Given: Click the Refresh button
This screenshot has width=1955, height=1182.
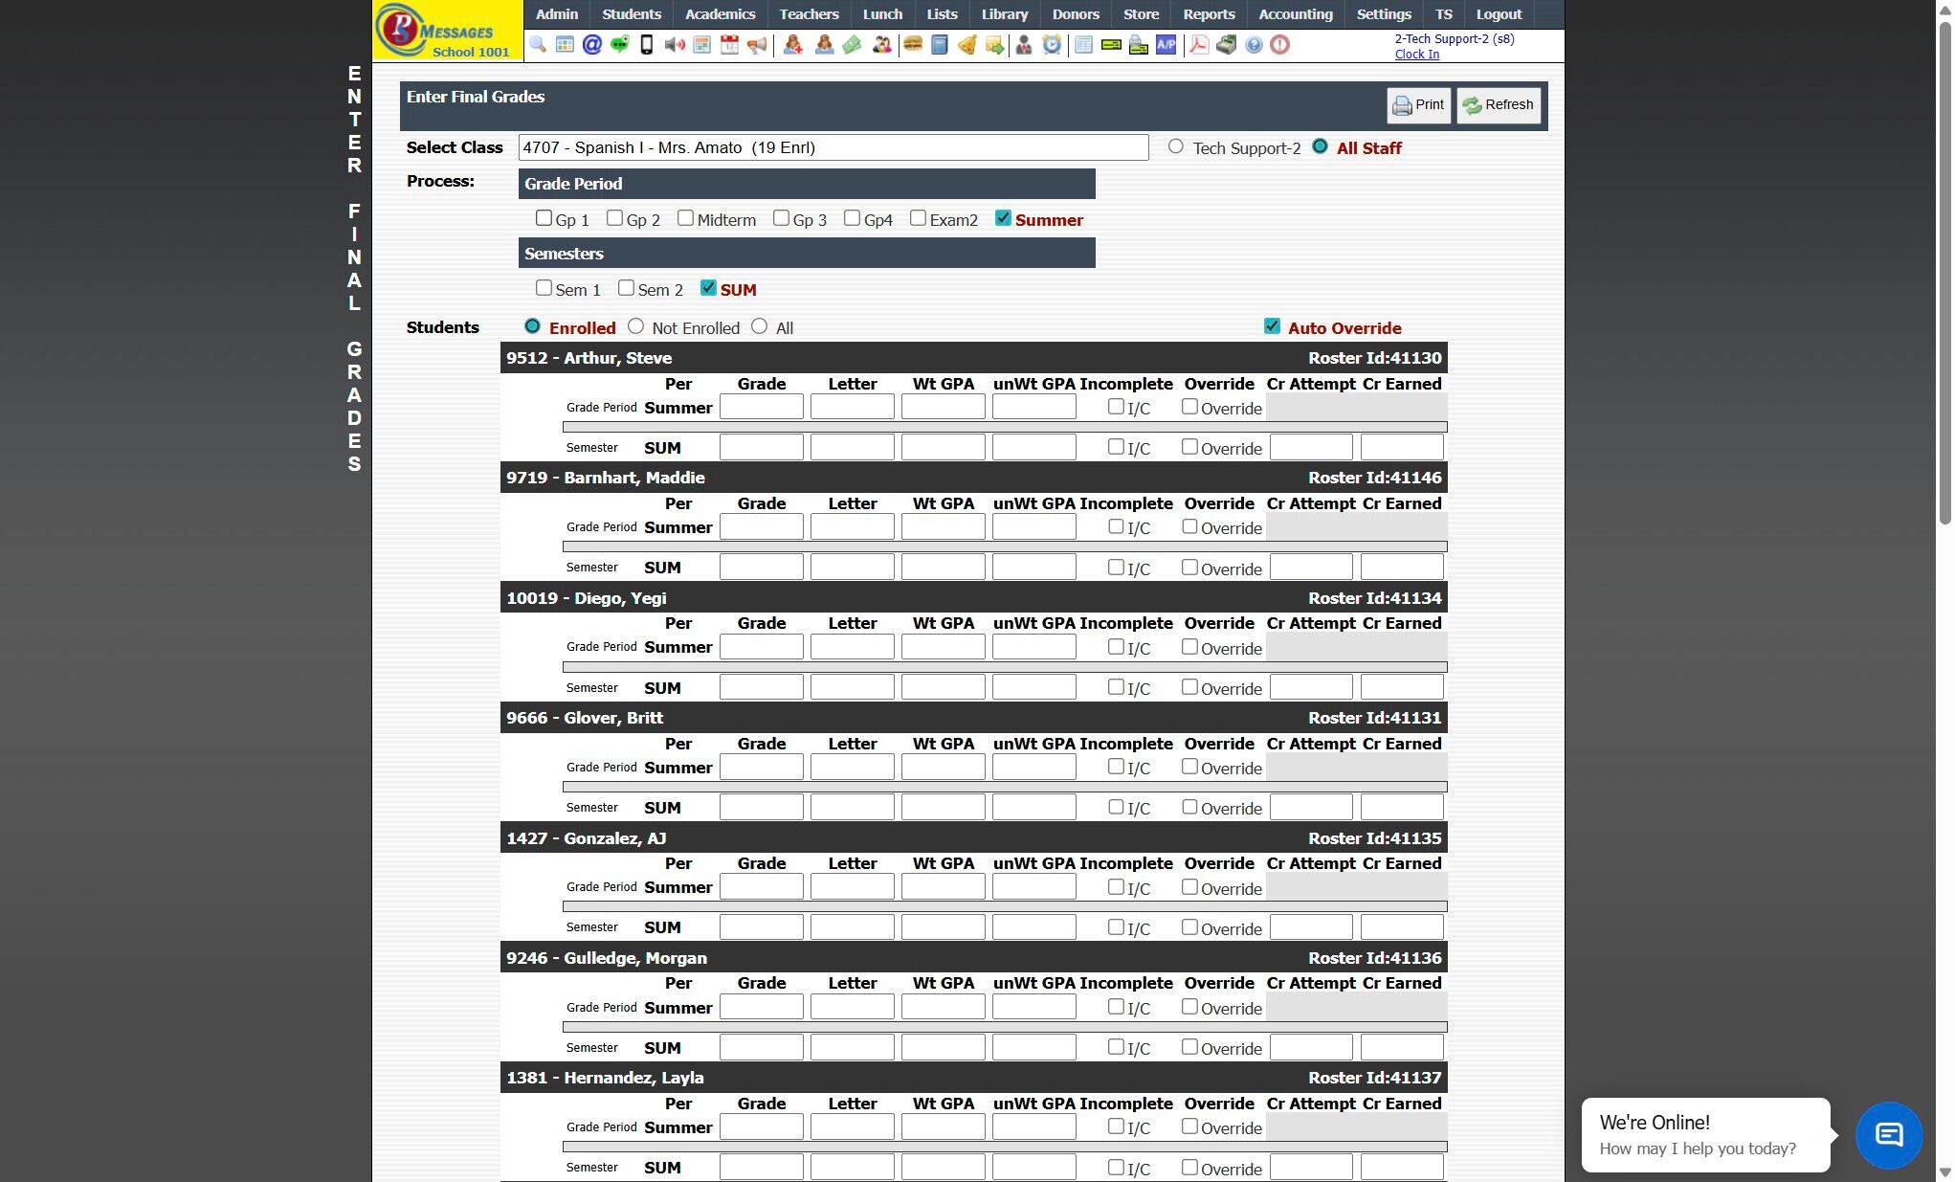Looking at the screenshot, I should (x=1499, y=105).
